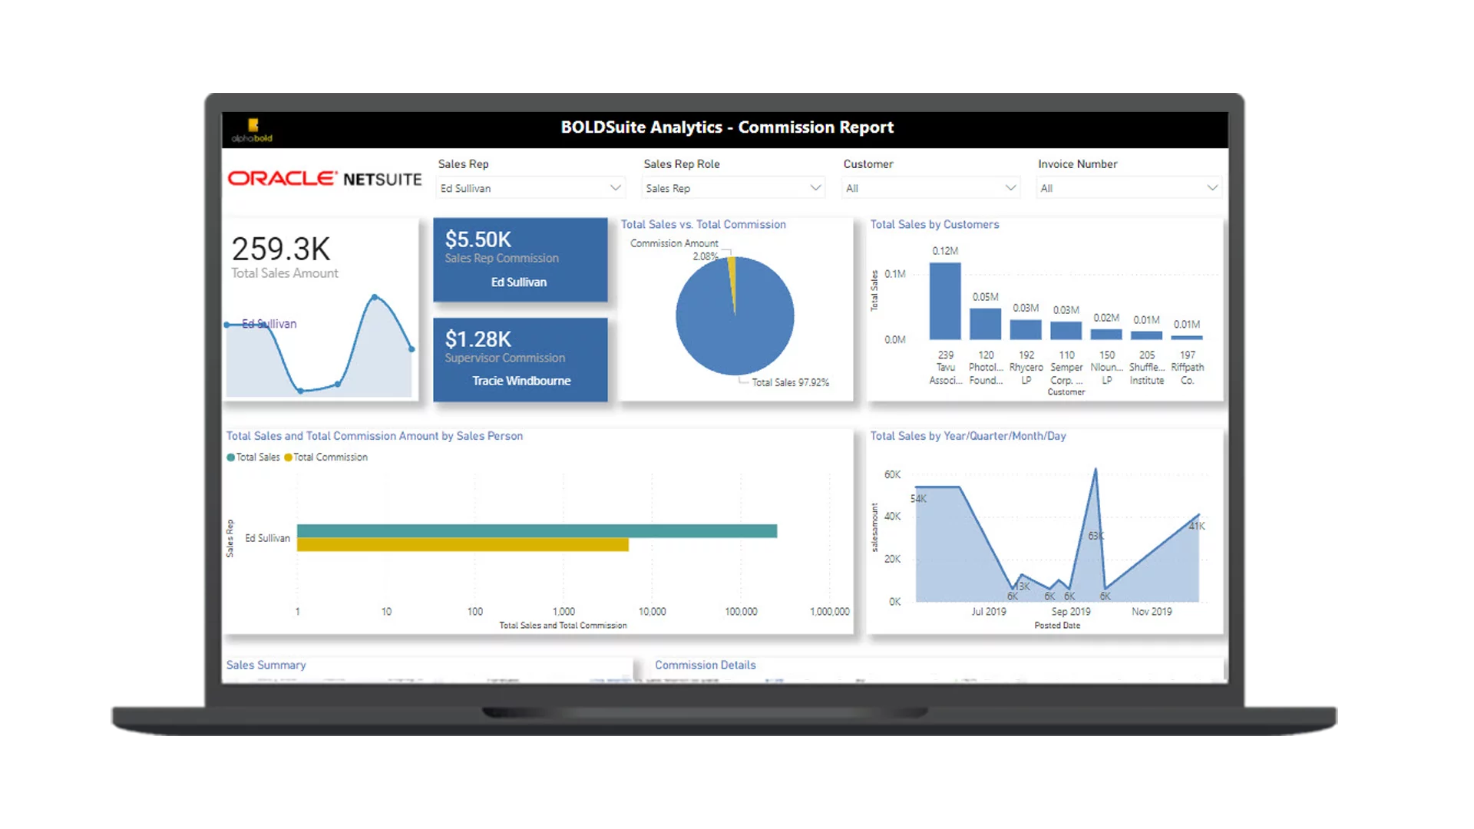Click the Total Sales by Customers title

coord(934,224)
